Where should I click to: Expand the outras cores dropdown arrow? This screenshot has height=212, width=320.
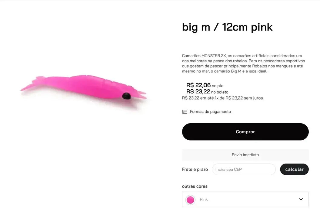click(301, 199)
